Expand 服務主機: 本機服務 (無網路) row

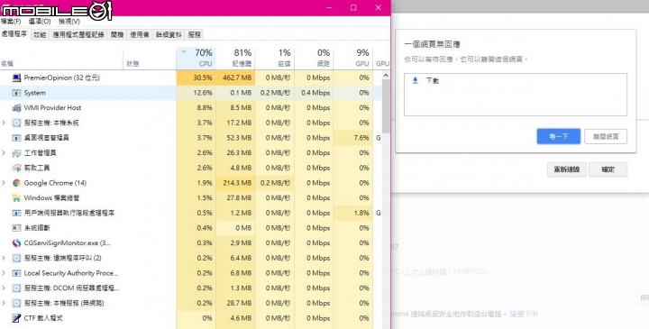(x=4, y=303)
